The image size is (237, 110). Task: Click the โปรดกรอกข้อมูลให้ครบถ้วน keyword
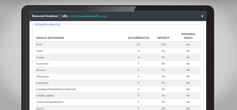point(50,102)
